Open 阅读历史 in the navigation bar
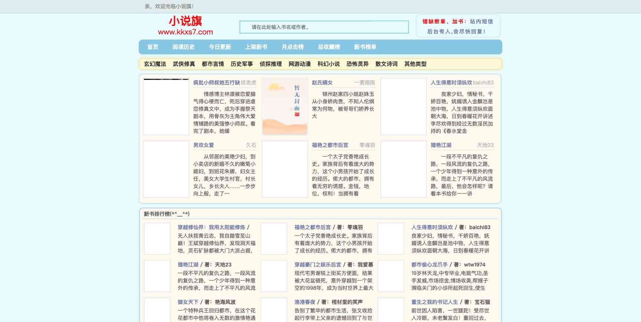 coord(183,47)
